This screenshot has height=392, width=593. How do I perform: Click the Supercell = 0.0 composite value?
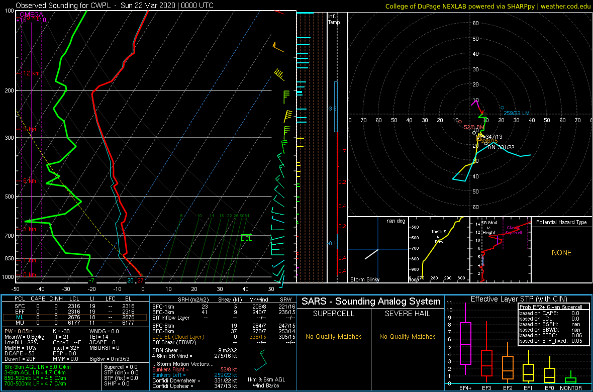click(121, 367)
